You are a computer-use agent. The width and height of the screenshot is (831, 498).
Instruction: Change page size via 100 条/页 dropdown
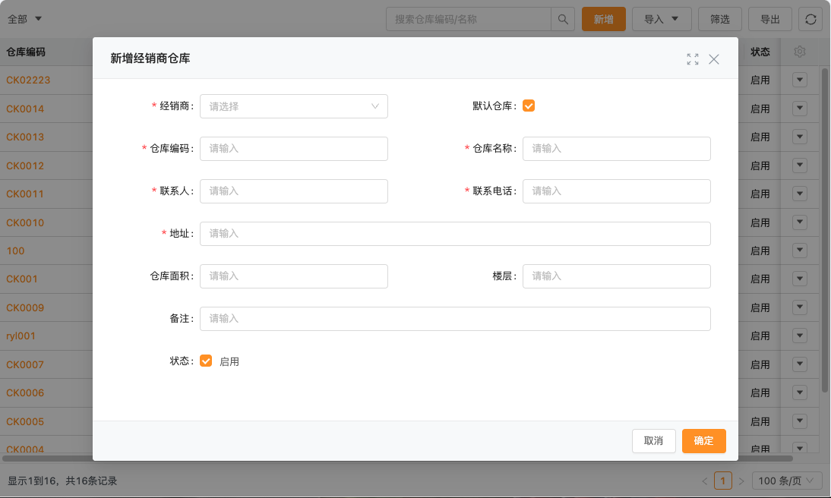[x=787, y=481]
